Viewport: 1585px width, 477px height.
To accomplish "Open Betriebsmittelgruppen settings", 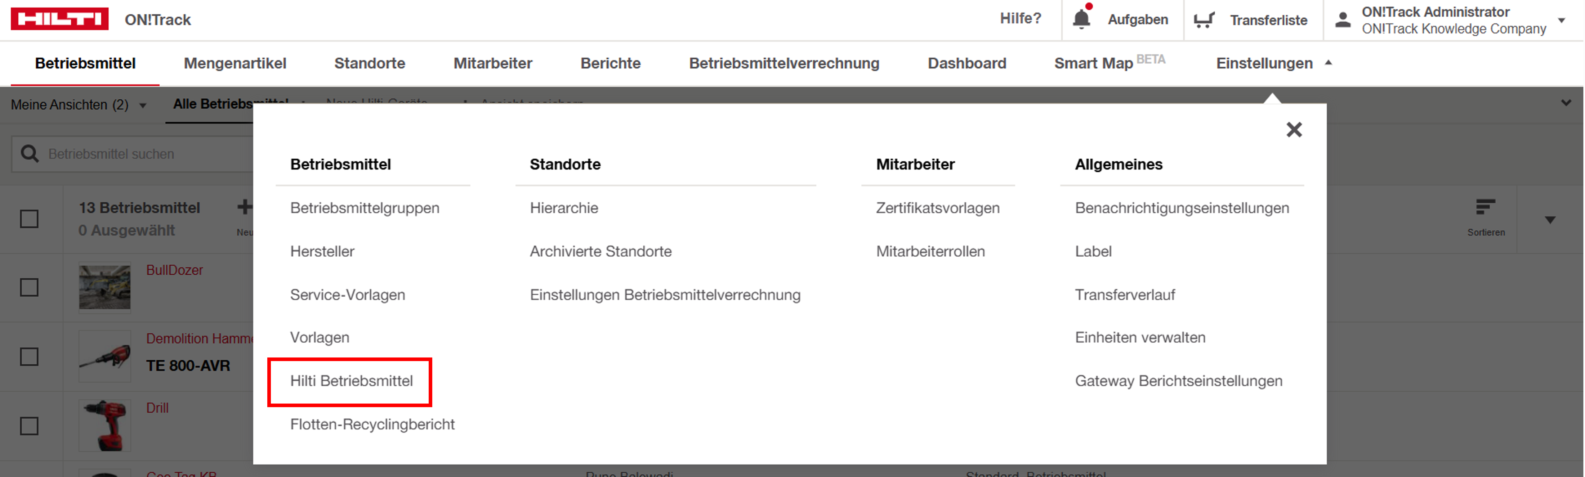I will (365, 208).
